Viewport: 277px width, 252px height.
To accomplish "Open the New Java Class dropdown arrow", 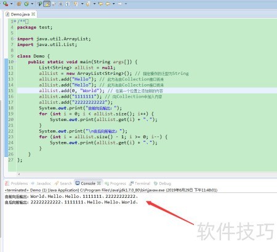I will point(32,4).
